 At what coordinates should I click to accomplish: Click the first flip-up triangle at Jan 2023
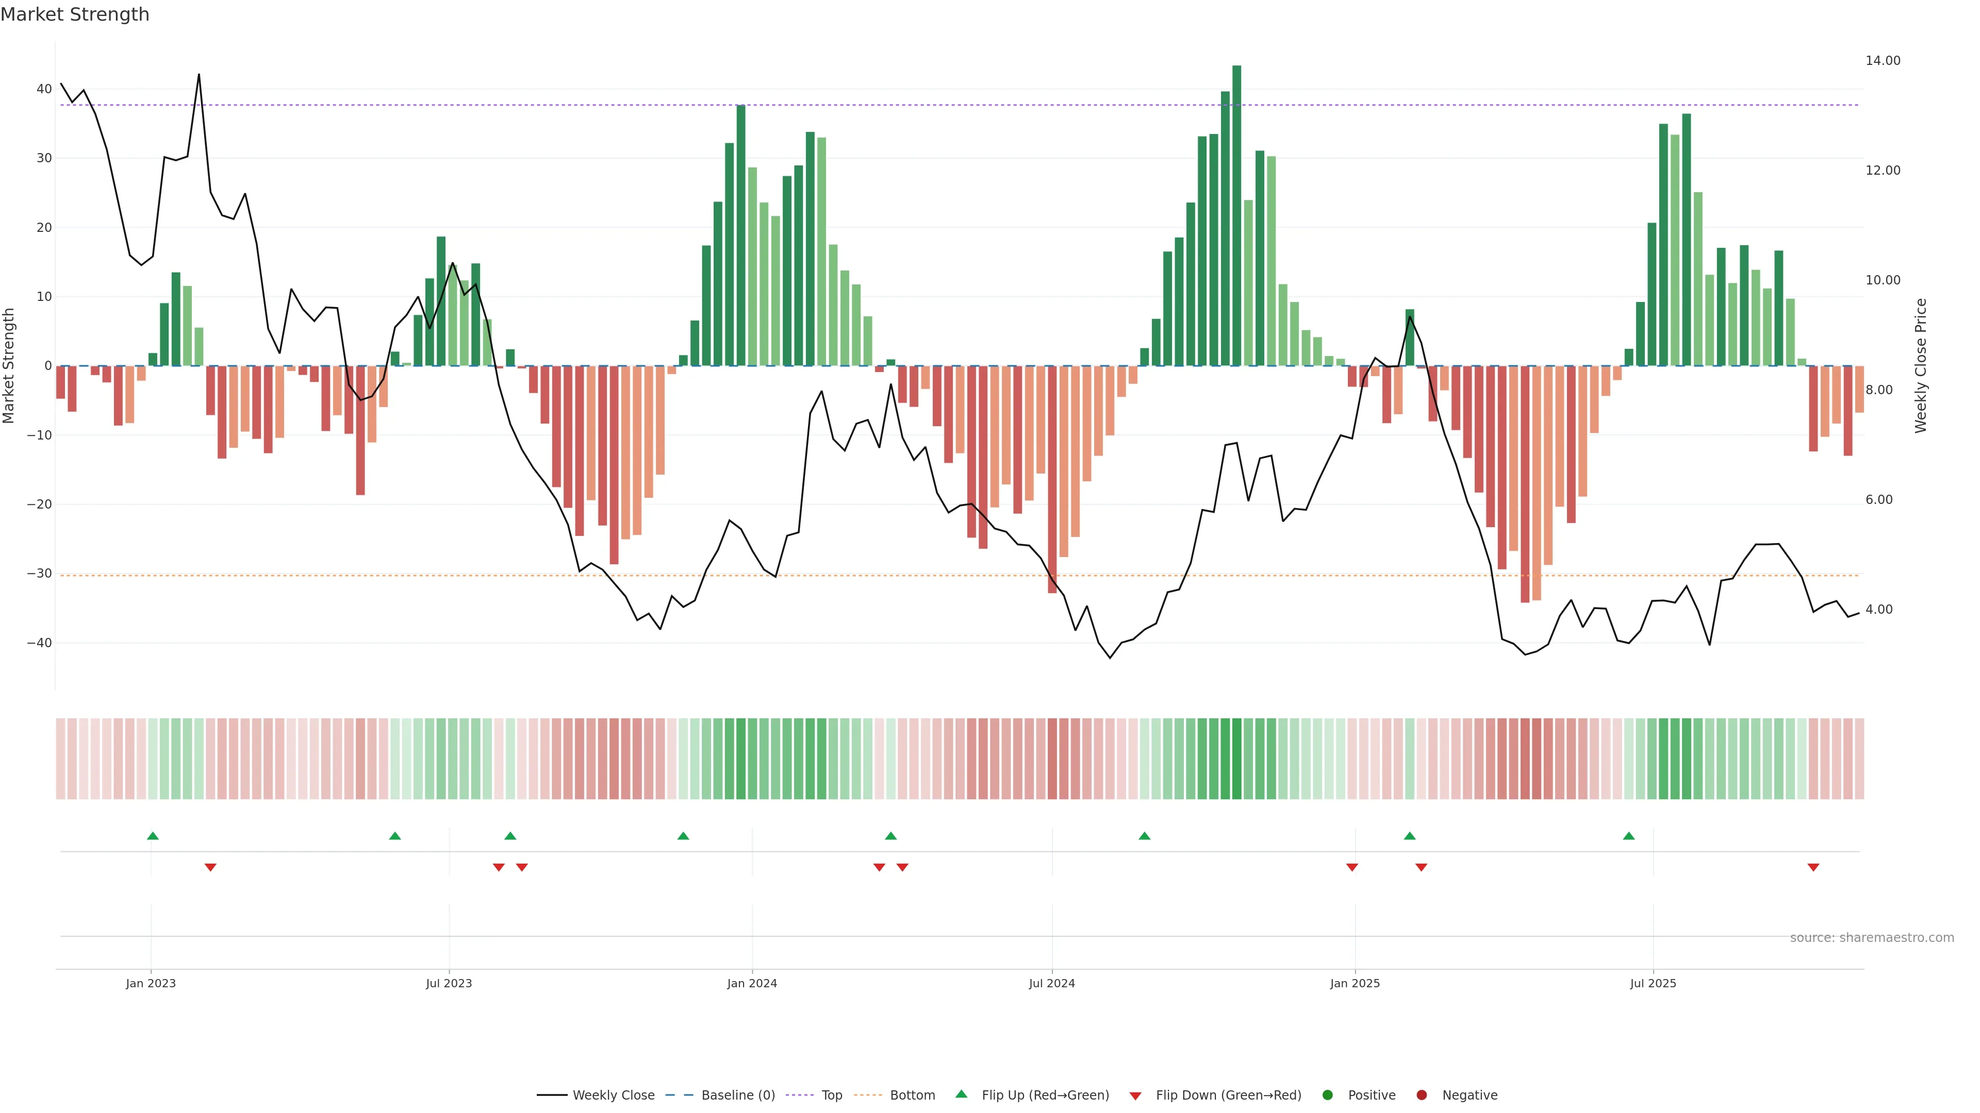pyautogui.click(x=153, y=836)
